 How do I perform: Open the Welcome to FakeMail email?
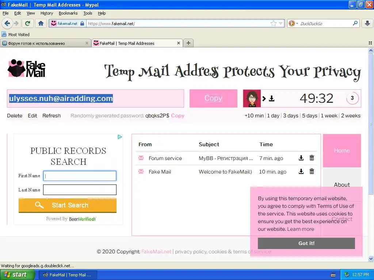click(x=226, y=172)
